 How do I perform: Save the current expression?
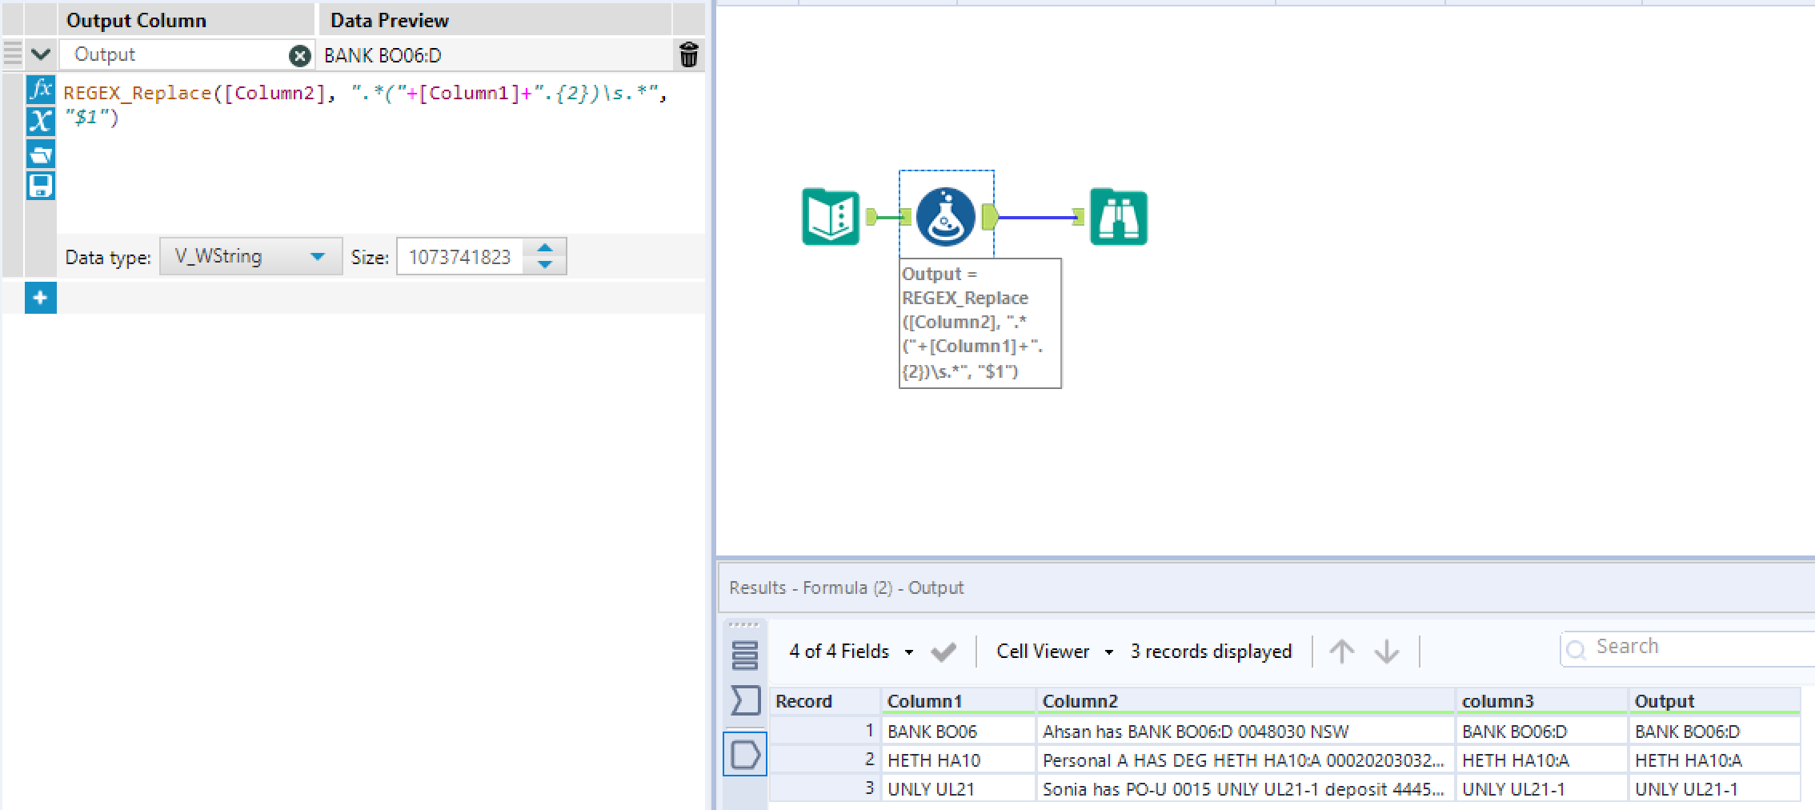(40, 186)
